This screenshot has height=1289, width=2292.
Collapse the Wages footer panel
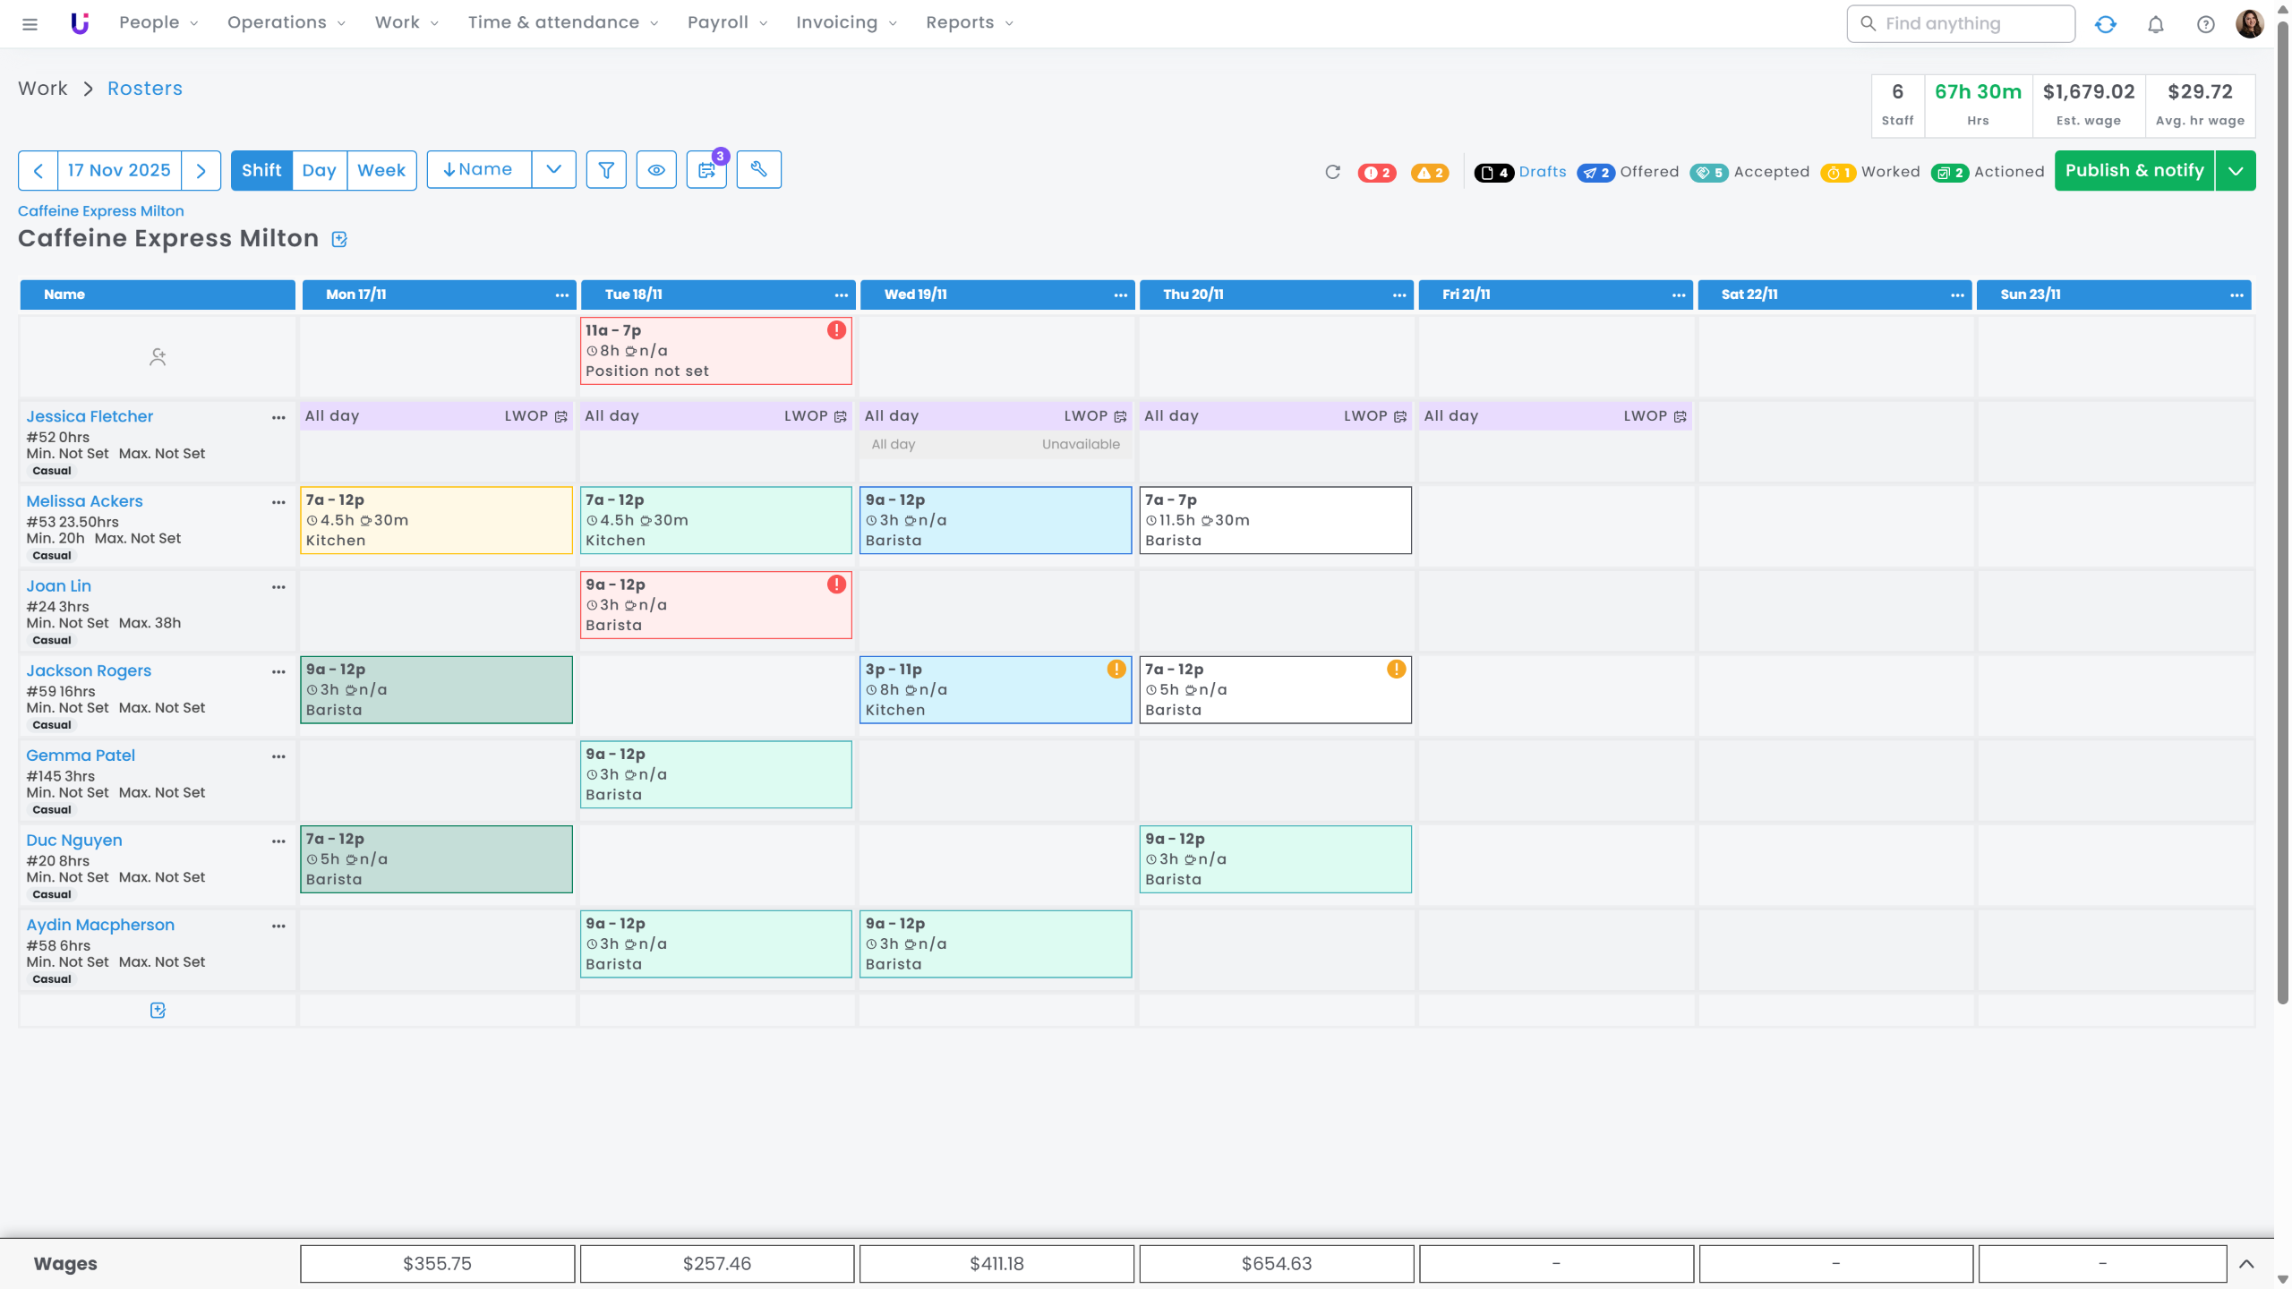pyautogui.click(x=2246, y=1263)
